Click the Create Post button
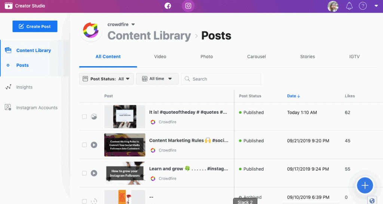Screen dimensions: 383x204 pos(35,27)
